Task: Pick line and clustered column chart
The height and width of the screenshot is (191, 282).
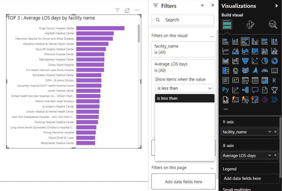Action: 274,51
